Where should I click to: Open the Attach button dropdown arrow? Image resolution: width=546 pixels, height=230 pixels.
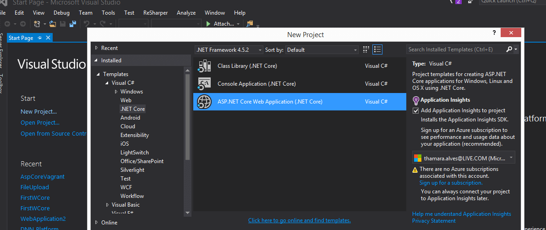[238, 24]
